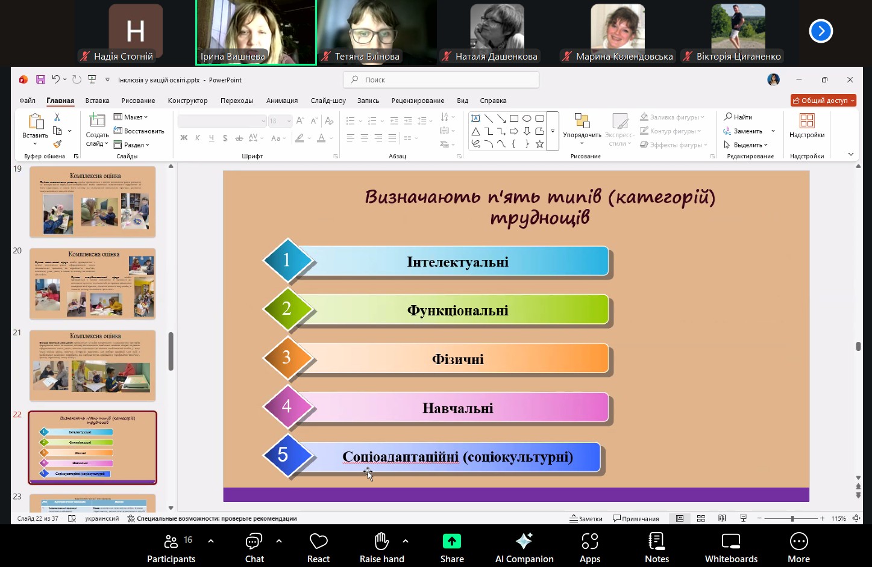Viewport: 872px width, 567px height.
Task: Click the green Share screen icon
Action: tap(451, 542)
